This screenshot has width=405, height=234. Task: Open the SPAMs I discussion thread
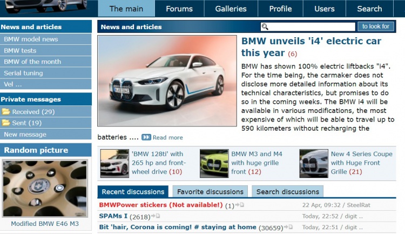(113, 216)
